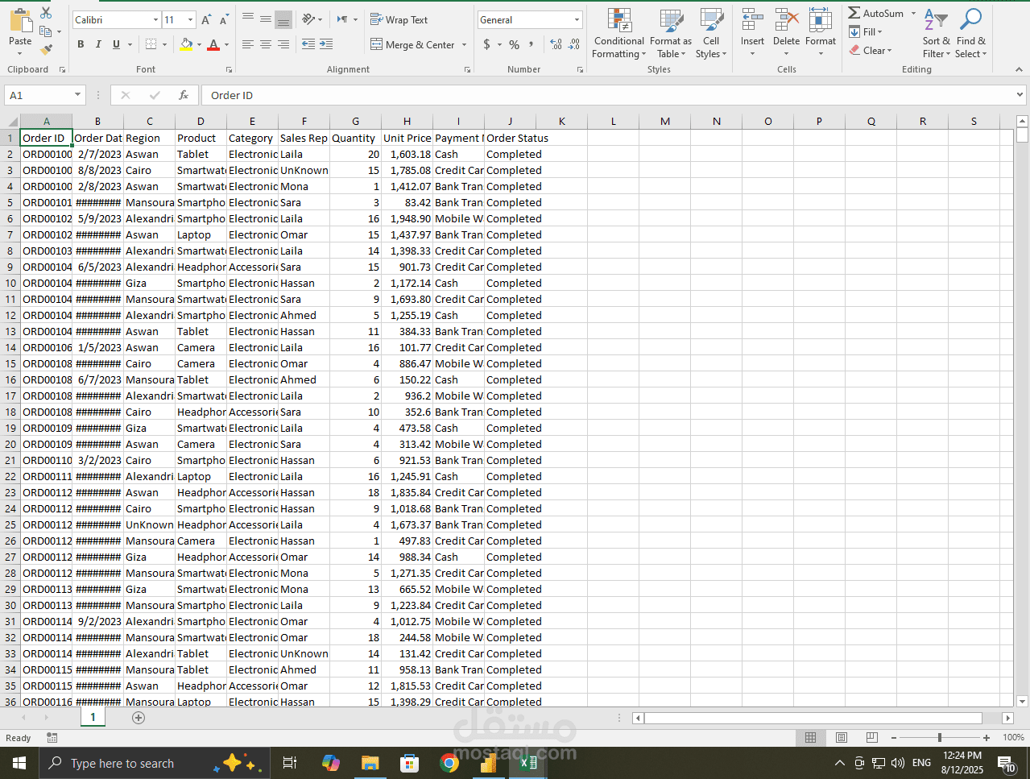Screen dimensions: 1030x779
Task: Apply Percent Style format
Action: [x=514, y=44]
